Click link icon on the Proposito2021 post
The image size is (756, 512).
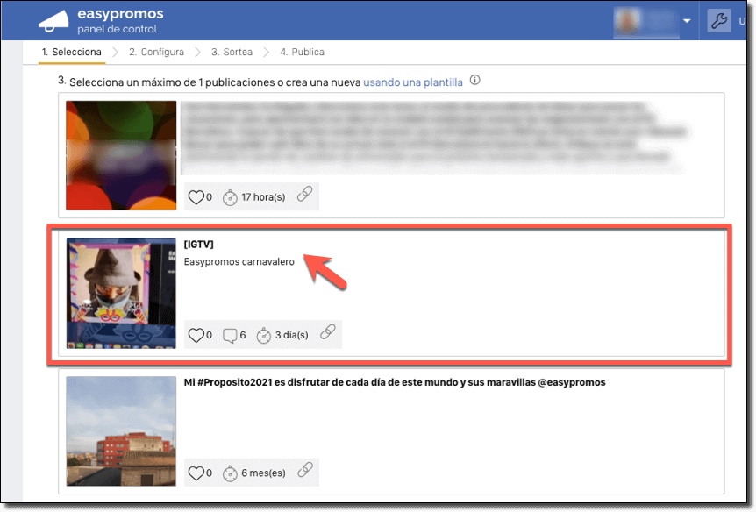(304, 472)
